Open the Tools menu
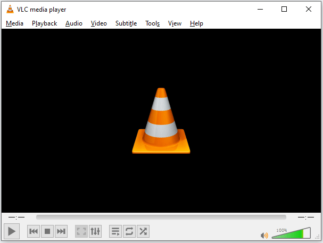The image size is (323, 243). [x=152, y=23]
